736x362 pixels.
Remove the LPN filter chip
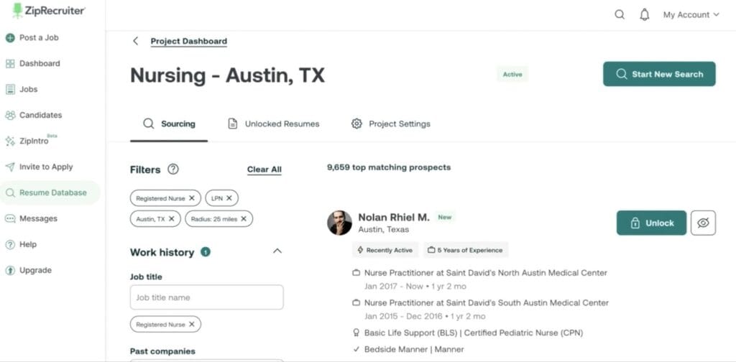(229, 198)
